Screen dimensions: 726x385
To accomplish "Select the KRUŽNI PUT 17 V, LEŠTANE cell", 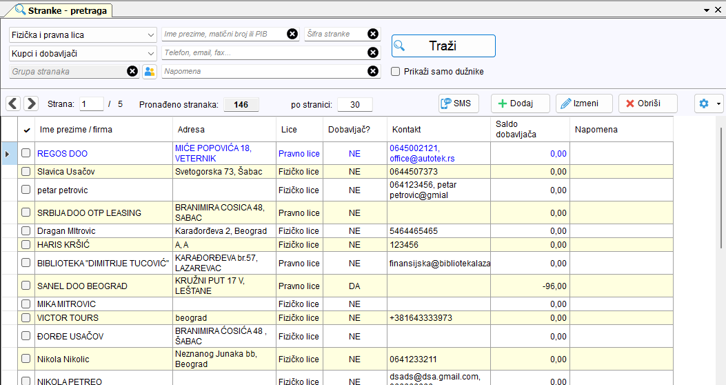I will (x=225, y=286).
